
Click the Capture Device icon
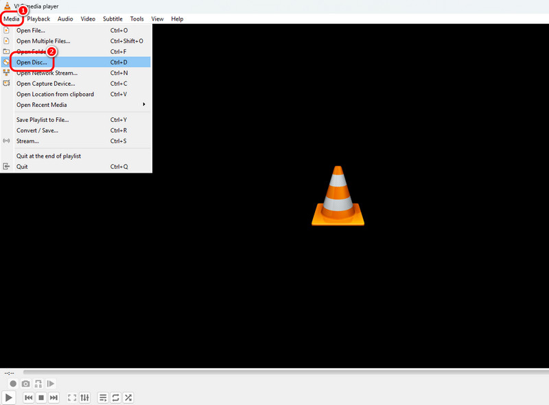coord(6,83)
